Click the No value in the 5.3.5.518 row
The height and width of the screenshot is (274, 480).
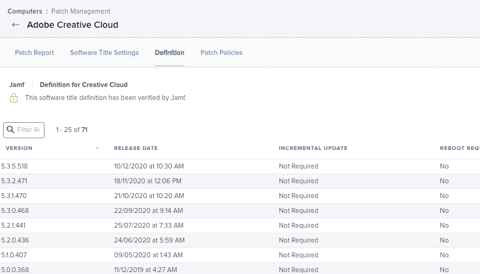click(444, 166)
